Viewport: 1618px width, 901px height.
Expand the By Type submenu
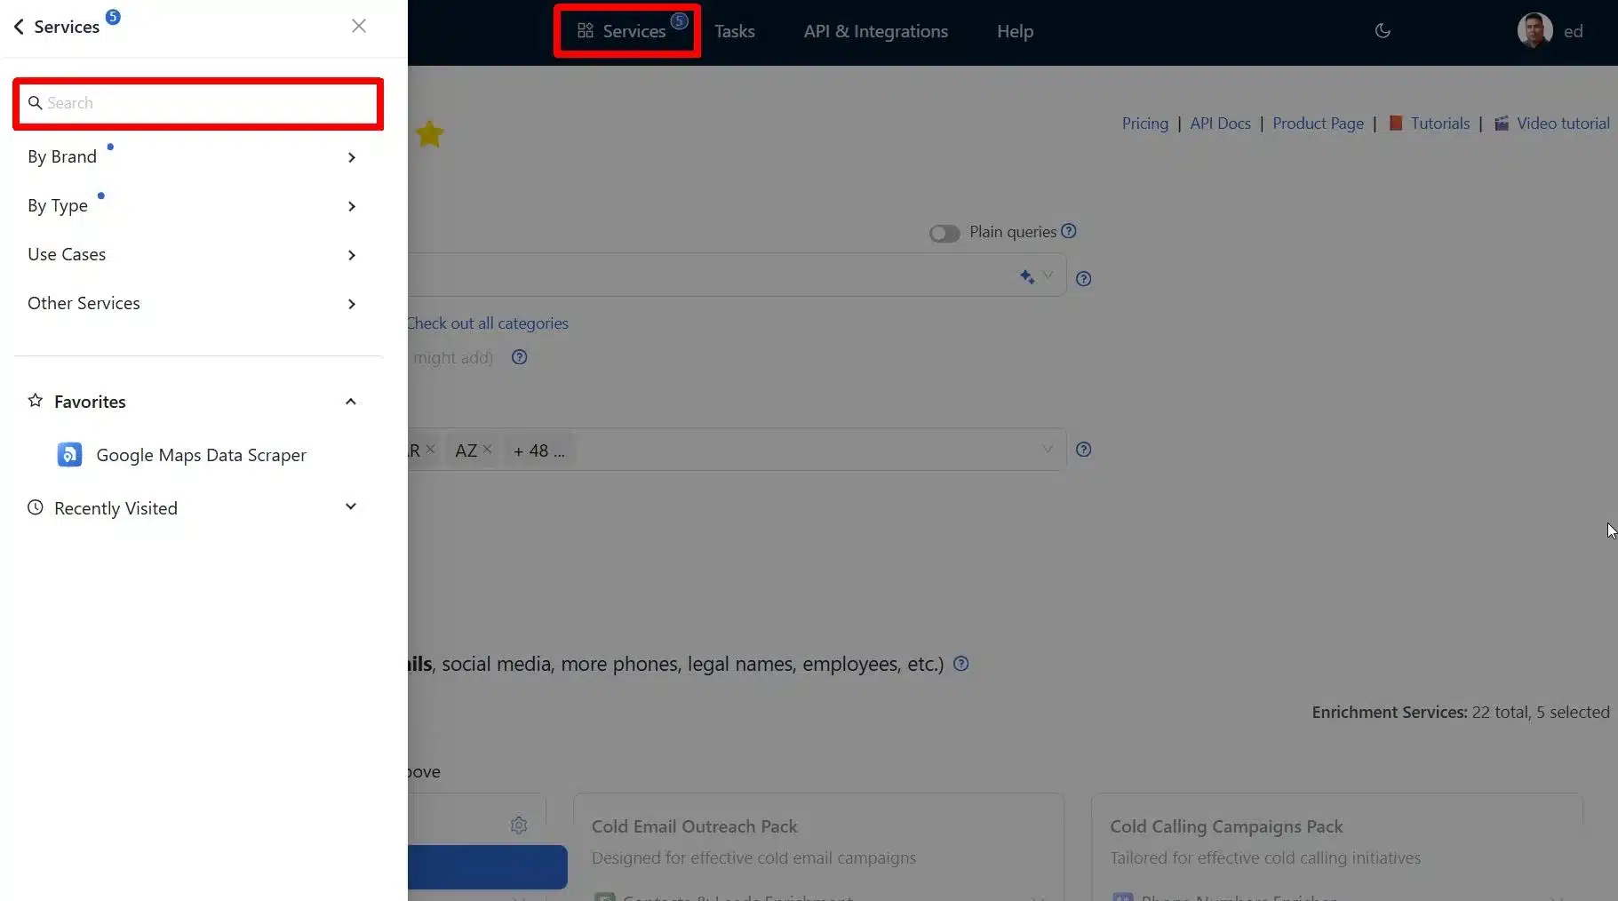click(x=351, y=206)
